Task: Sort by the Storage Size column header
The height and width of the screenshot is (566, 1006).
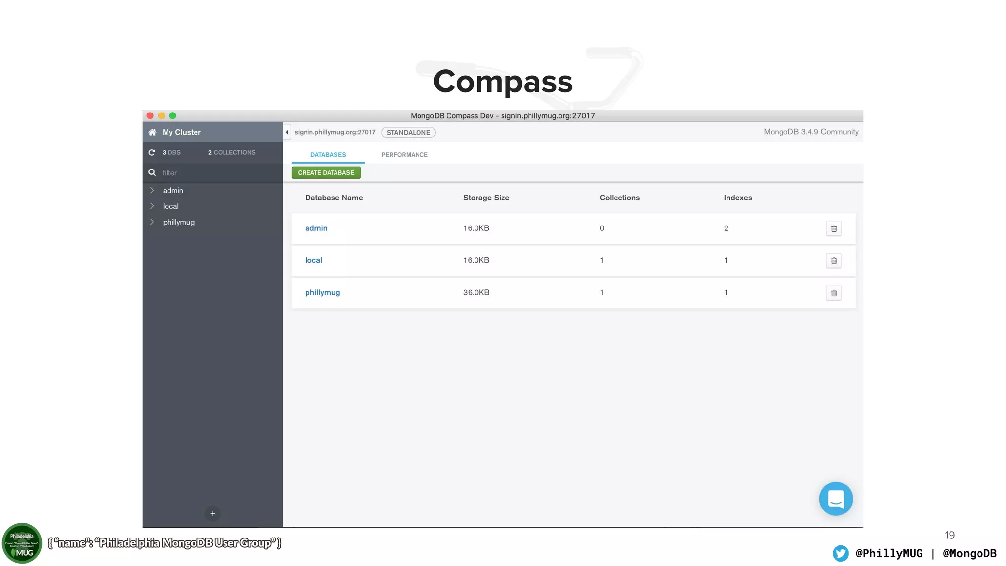Action: (486, 198)
